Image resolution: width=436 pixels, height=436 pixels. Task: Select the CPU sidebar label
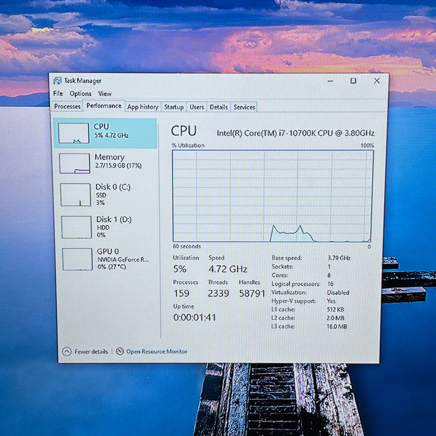(101, 126)
